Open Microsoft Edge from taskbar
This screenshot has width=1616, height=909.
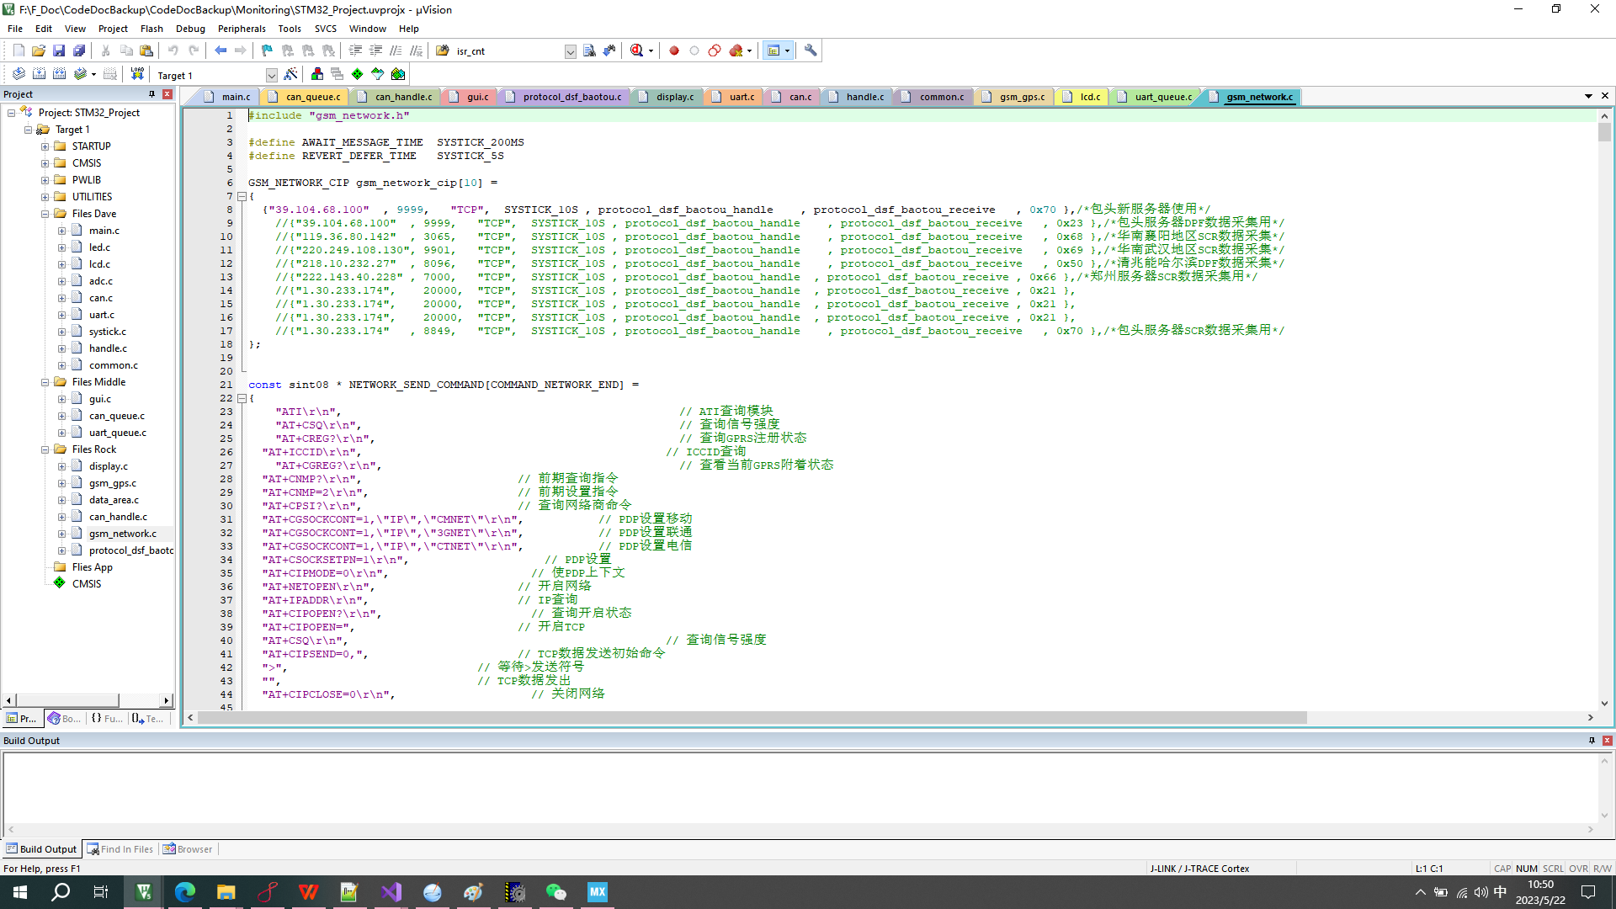(185, 892)
